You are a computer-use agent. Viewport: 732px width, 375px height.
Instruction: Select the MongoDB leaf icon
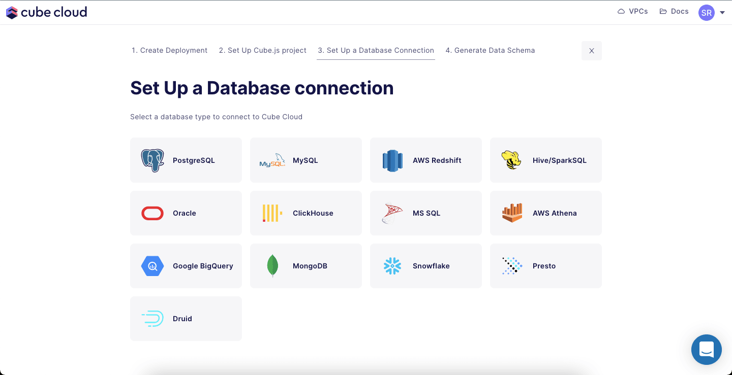(272, 266)
